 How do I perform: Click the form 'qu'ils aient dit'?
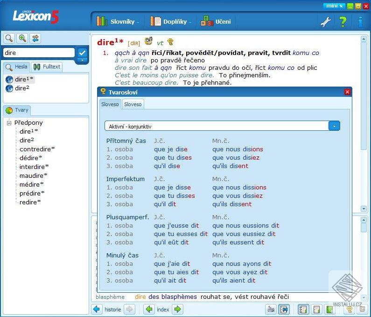tap(234, 281)
